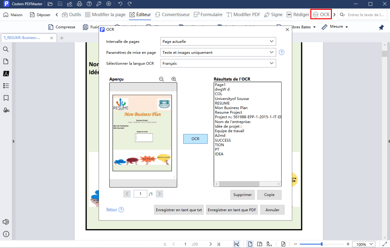
Task: Open the search panel in left sidebar
Action: click(x=6, y=49)
